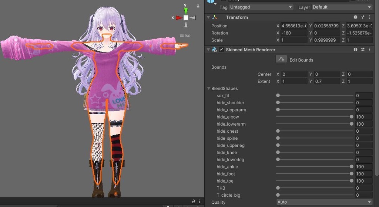This screenshot has width=379, height=207.
Task: Open Skinned Mesh Renderer preset settings
Action: click(x=363, y=50)
